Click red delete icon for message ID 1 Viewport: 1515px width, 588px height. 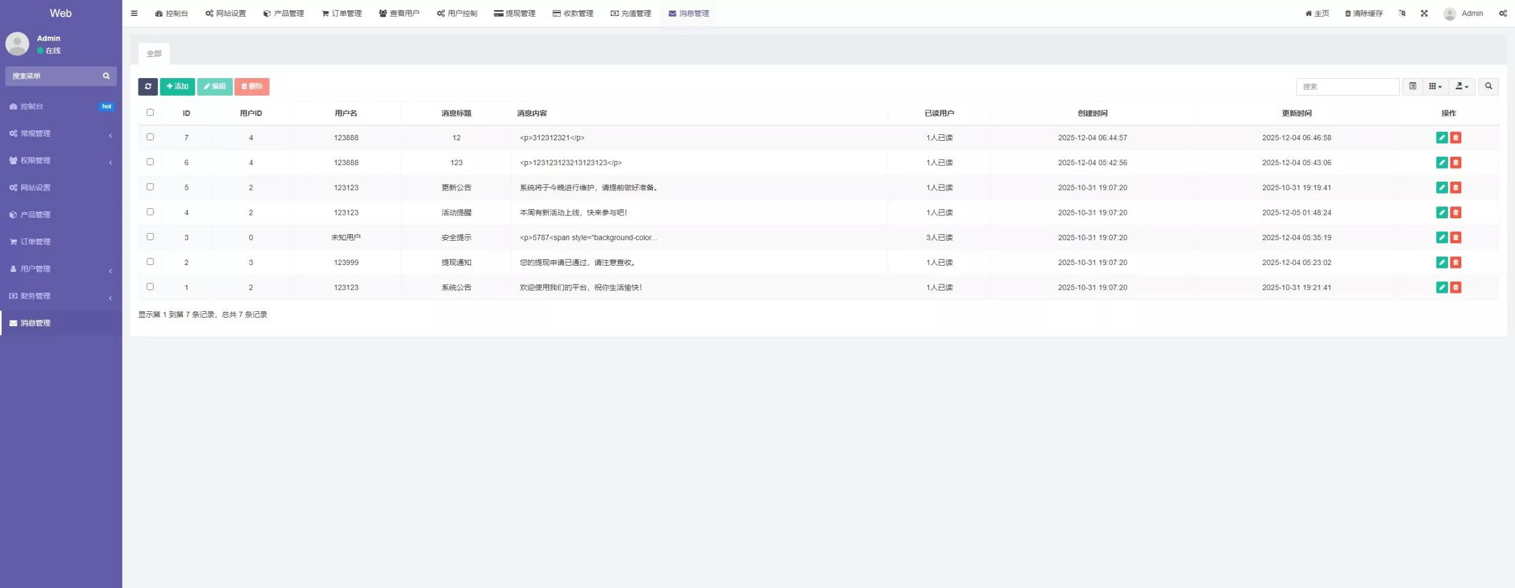[x=1456, y=287]
